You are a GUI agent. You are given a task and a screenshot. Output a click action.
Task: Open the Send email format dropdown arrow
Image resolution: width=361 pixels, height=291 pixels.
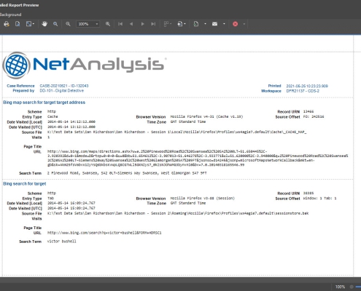pyautogui.click(x=224, y=24)
